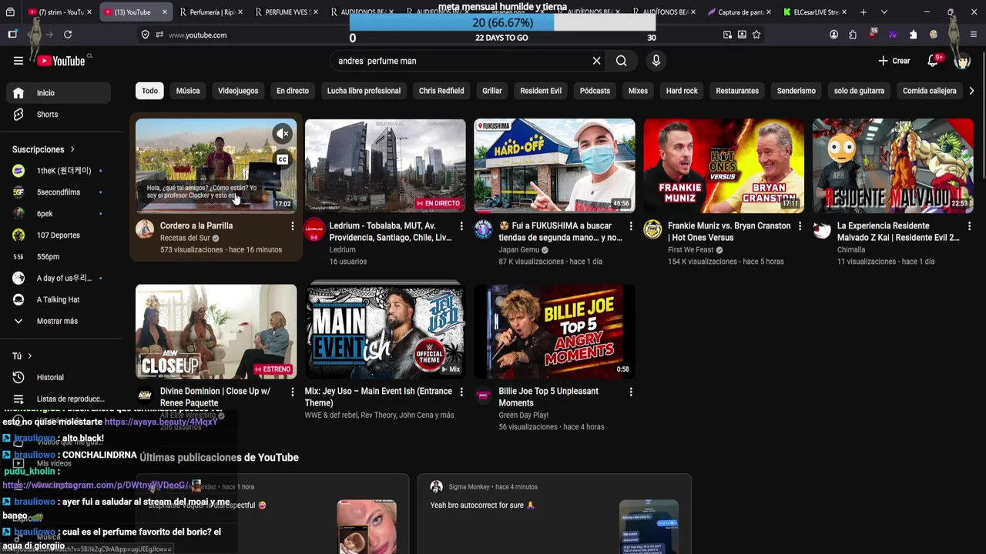
Task: Open the notifications bell
Action: click(933, 61)
